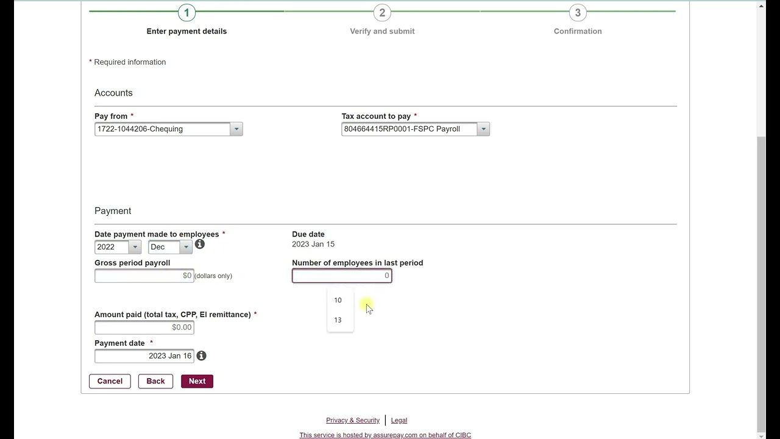
Task: Focus the Amount paid field
Action: [x=144, y=327]
